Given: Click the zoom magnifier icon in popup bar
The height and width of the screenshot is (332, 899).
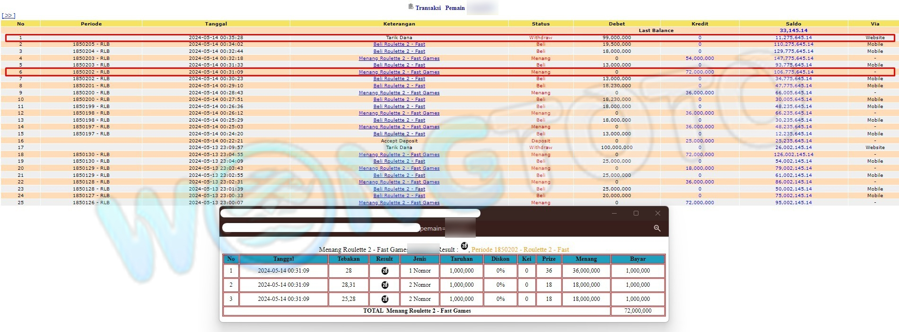Looking at the screenshot, I should 656,228.
